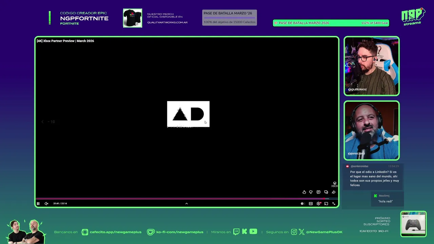The width and height of the screenshot is (434, 244).
Task: Open the player settings gear
Action: [x=318, y=204]
